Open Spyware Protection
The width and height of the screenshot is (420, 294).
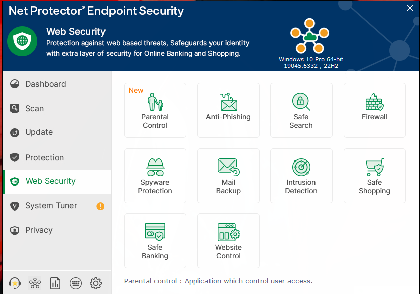click(x=155, y=175)
